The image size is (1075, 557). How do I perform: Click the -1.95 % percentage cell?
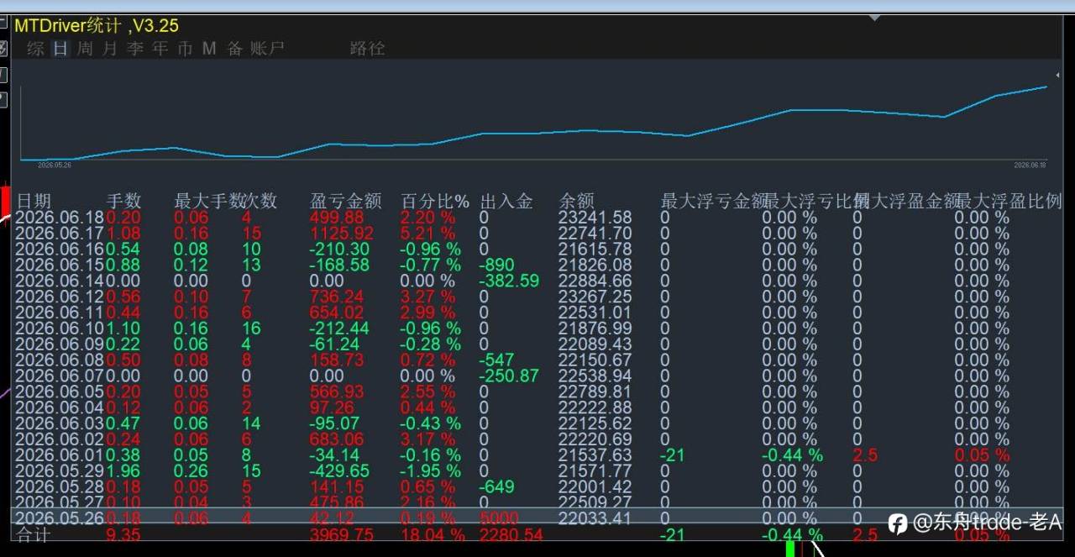[x=430, y=471]
